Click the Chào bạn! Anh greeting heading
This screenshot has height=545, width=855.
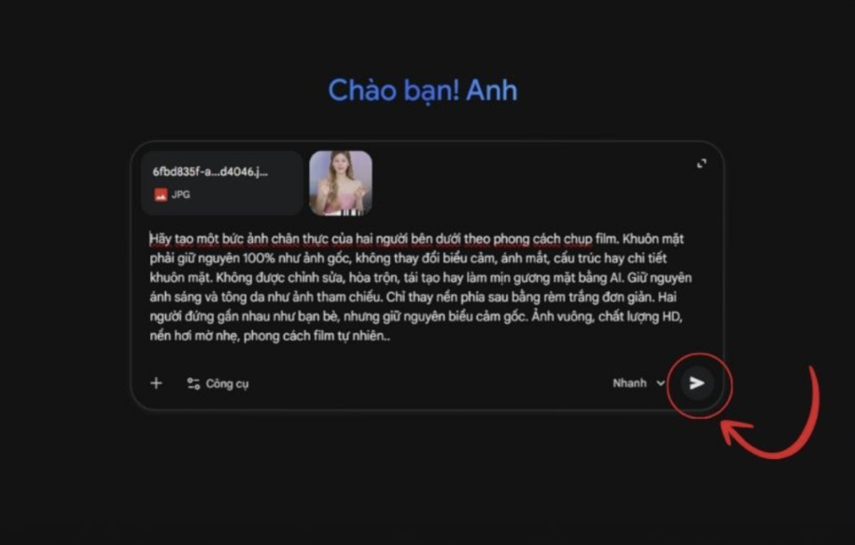click(x=422, y=90)
